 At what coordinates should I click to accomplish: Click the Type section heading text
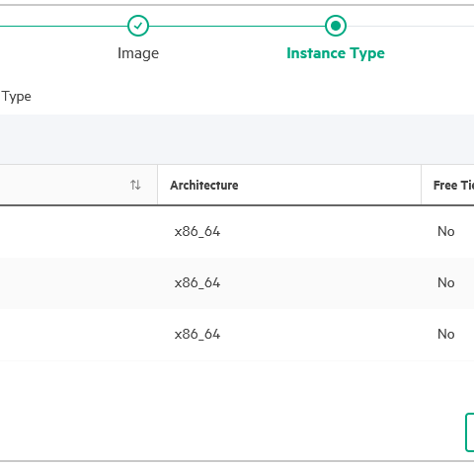click(x=17, y=97)
